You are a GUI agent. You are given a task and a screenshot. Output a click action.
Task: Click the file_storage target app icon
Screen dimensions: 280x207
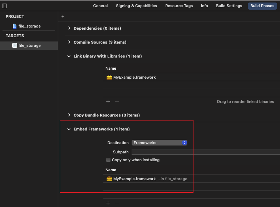point(15,45)
